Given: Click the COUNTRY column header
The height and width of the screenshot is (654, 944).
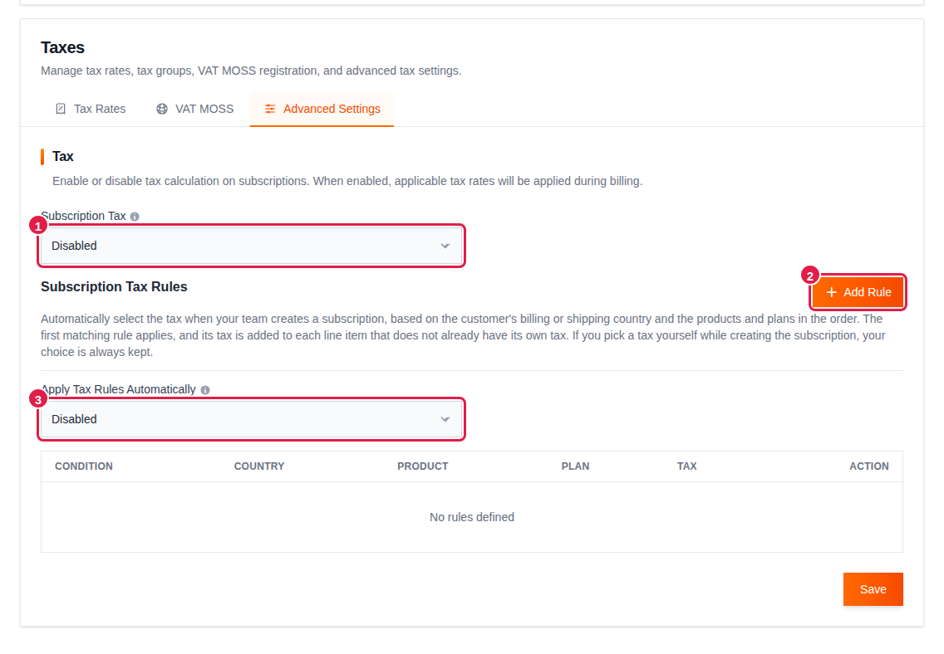Looking at the screenshot, I should coord(259,466).
